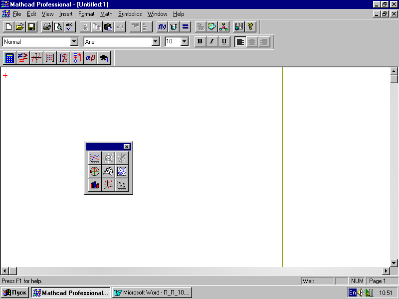Toggle Bold formatting
The width and height of the screenshot is (399, 299).
tap(200, 42)
